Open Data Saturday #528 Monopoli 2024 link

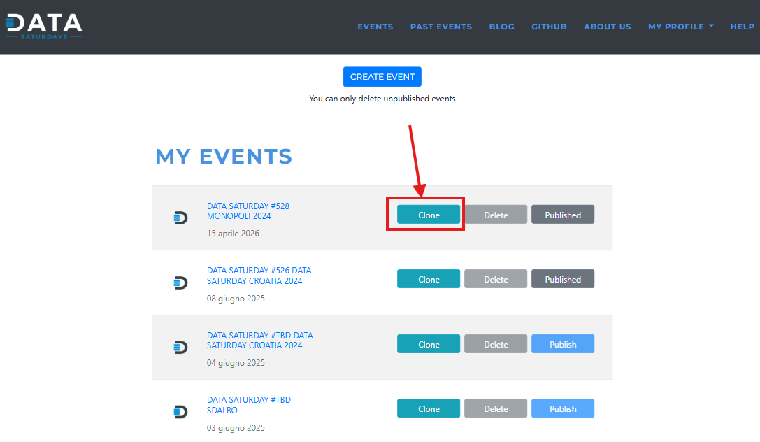click(248, 211)
